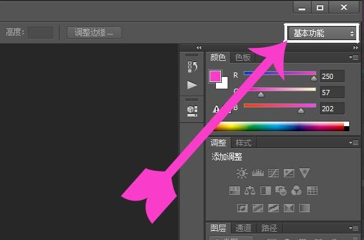Open the 图层 panel flyout menu
364x240 pixels.
[x=354, y=228]
